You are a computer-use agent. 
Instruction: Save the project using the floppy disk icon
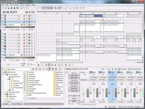pyautogui.click(x=9, y=8)
